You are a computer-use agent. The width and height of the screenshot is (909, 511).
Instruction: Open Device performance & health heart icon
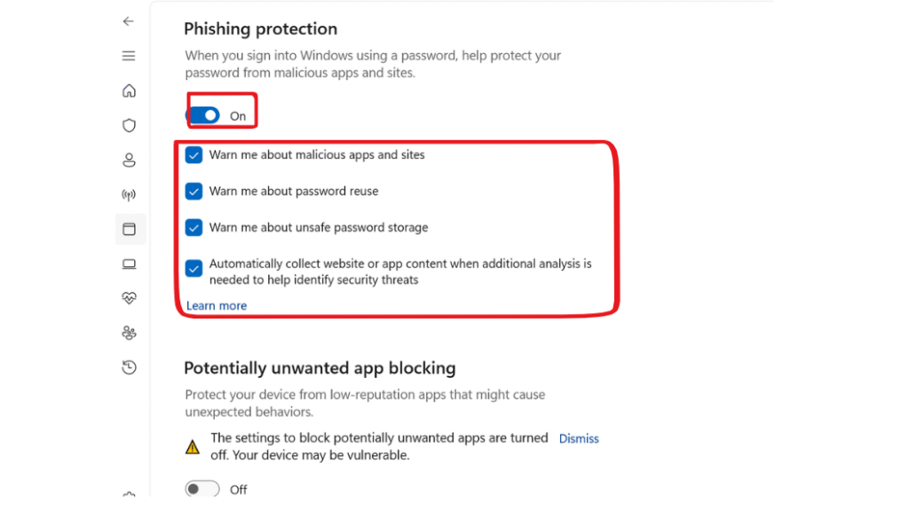(x=129, y=298)
